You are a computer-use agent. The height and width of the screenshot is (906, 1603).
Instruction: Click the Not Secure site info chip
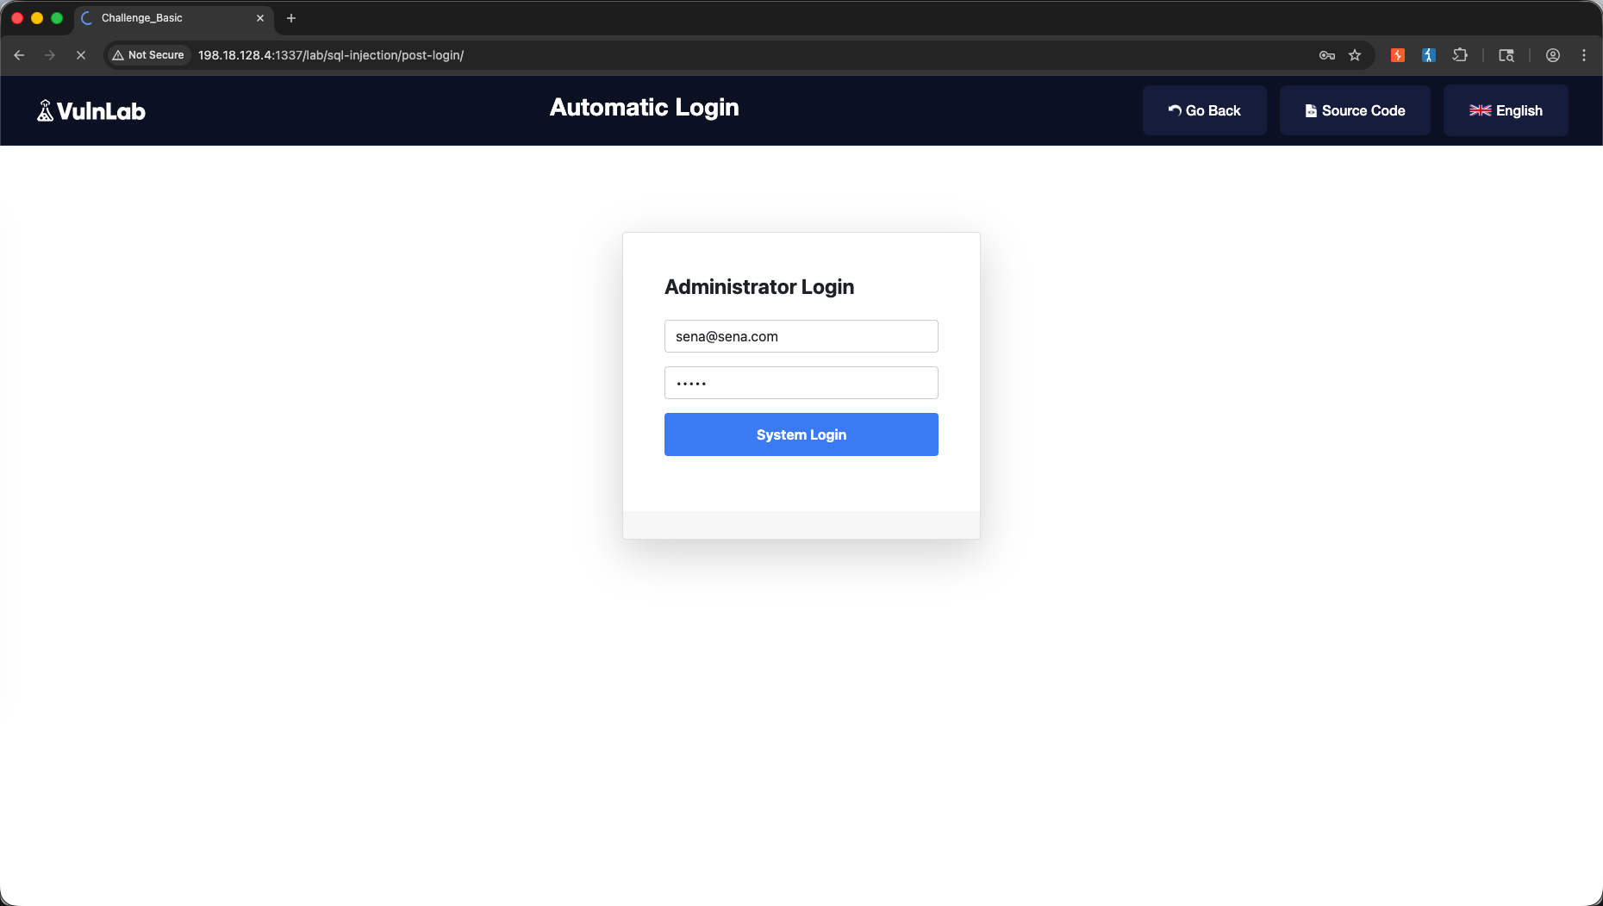[148, 55]
